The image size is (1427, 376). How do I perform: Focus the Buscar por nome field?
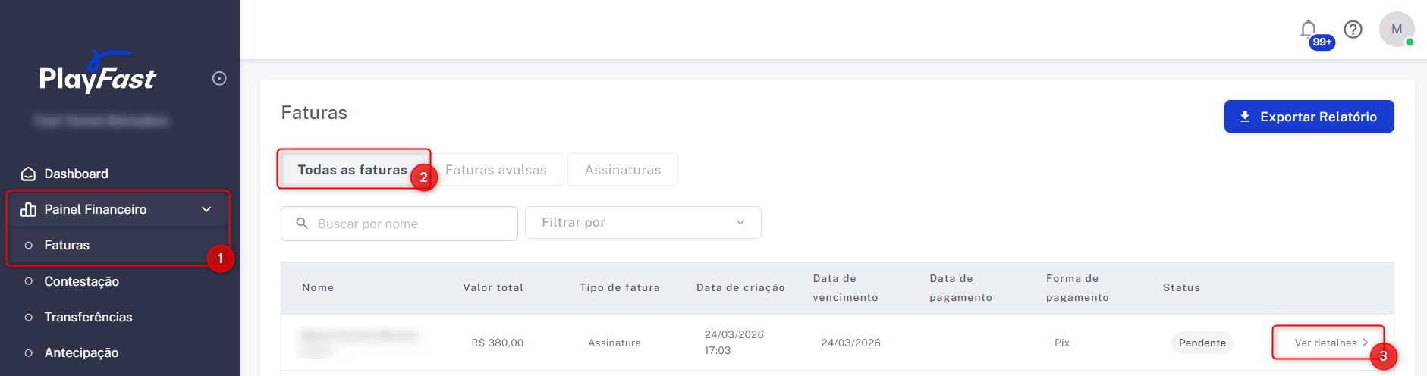pos(410,224)
